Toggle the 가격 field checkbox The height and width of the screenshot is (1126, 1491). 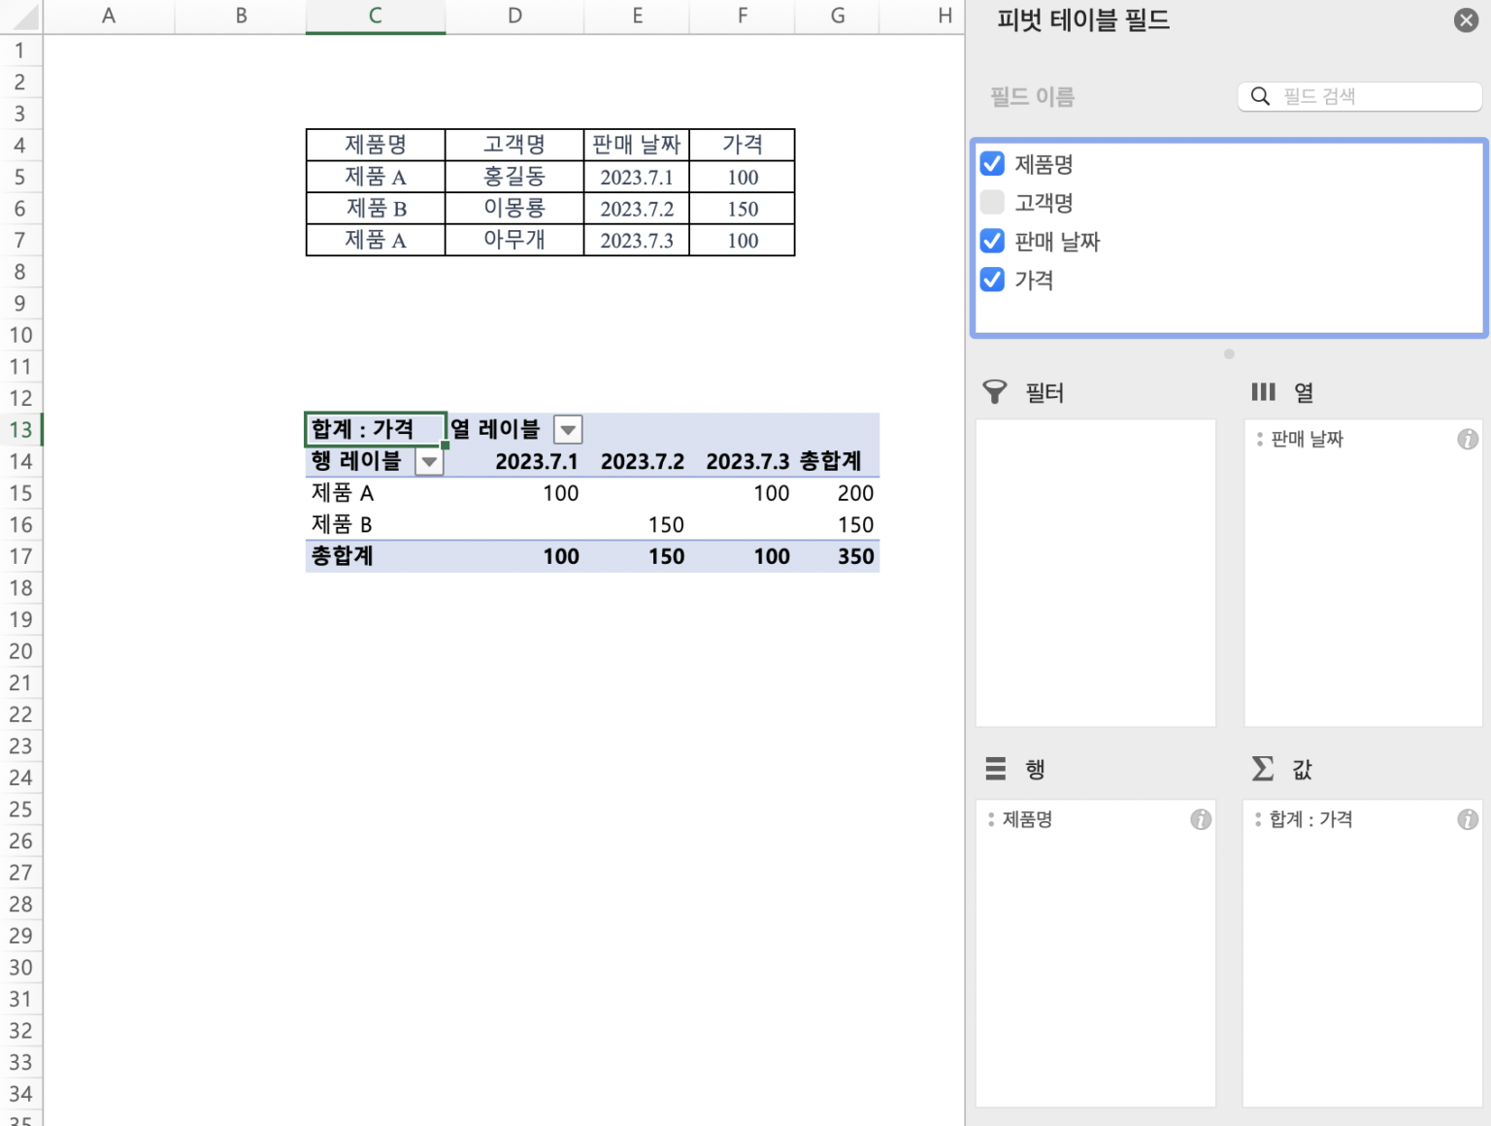coord(992,280)
